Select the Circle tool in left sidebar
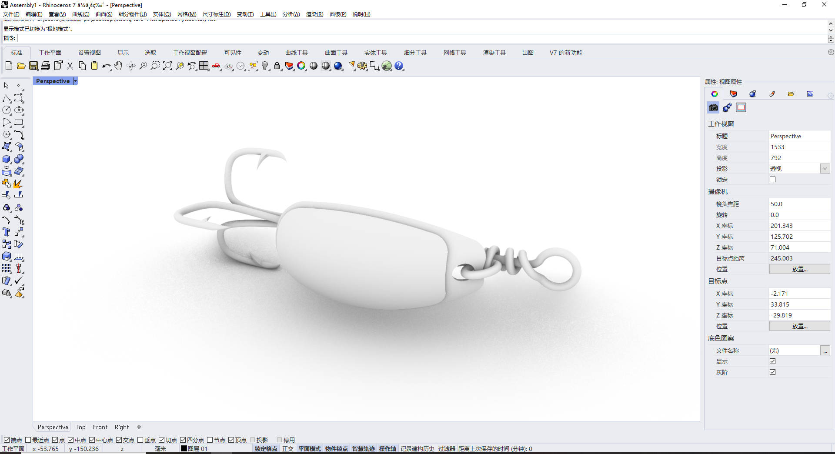Screen dimensions: 835x454 [x=7, y=110]
